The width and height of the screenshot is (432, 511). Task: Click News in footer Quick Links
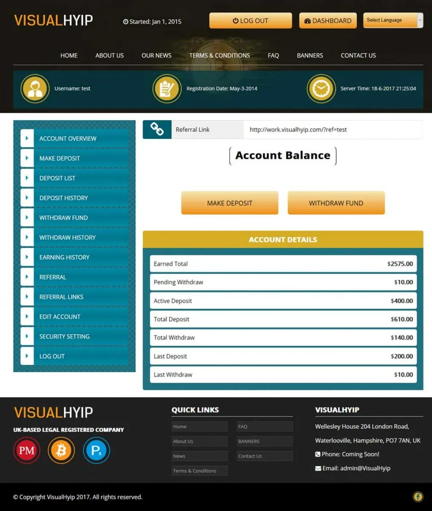pos(200,456)
